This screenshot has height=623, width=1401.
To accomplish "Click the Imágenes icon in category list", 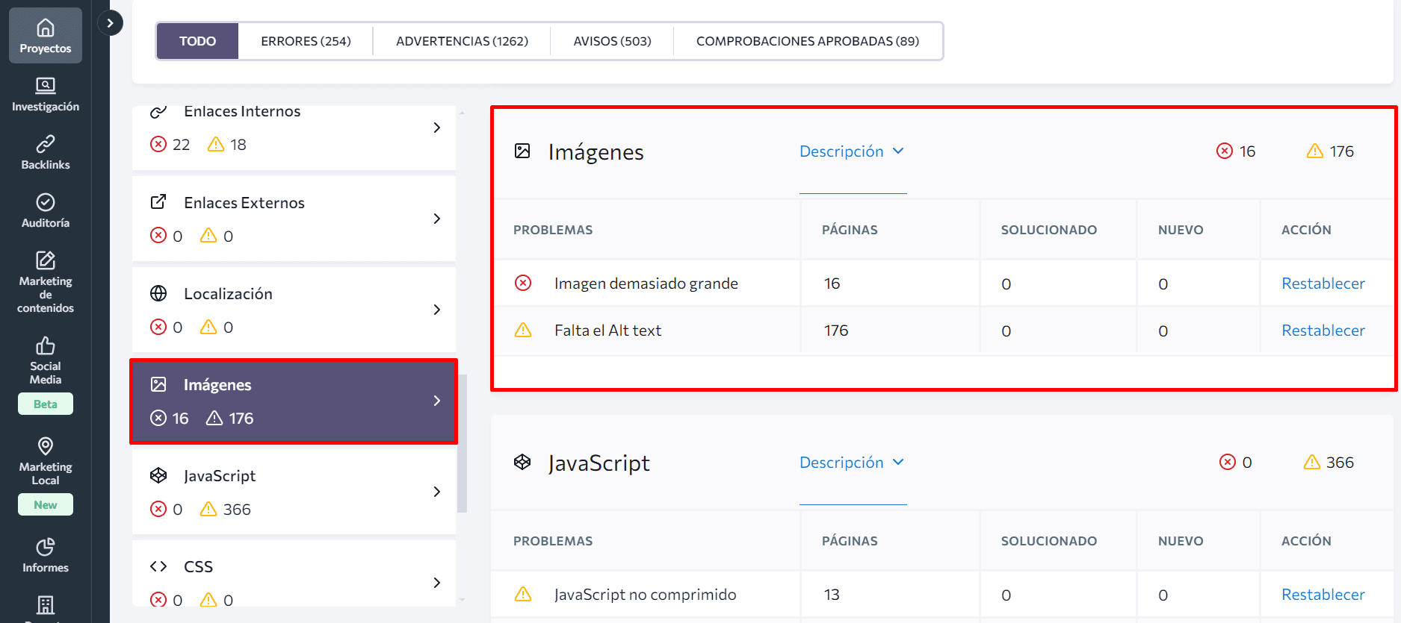I will [158, 384].
